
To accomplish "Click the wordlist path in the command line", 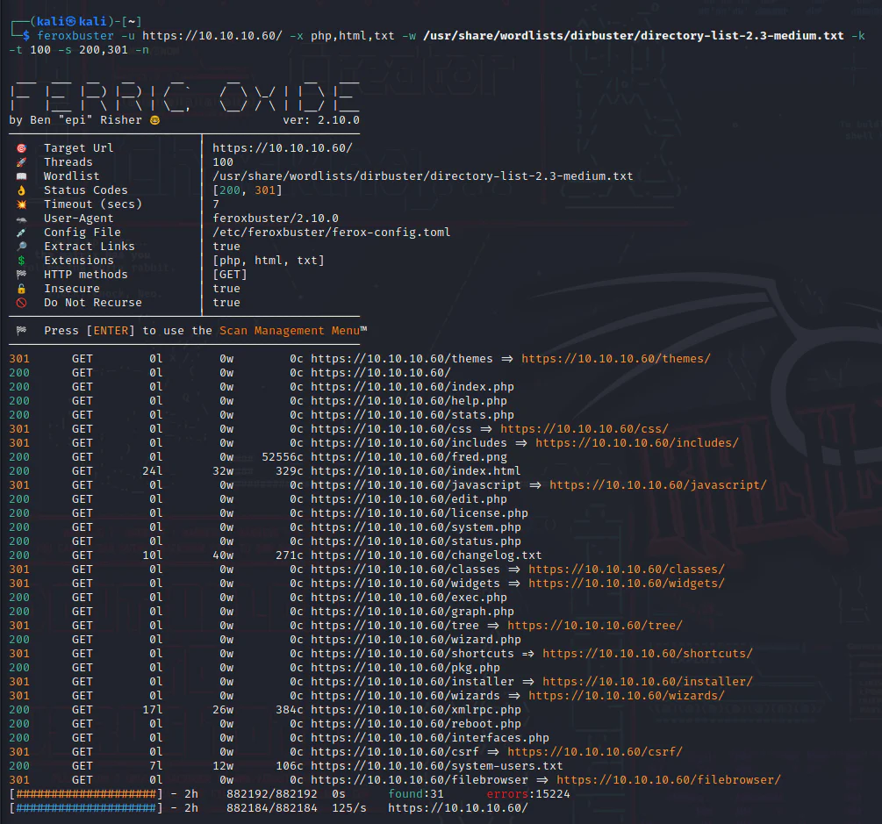I will (x=634, y=35).
